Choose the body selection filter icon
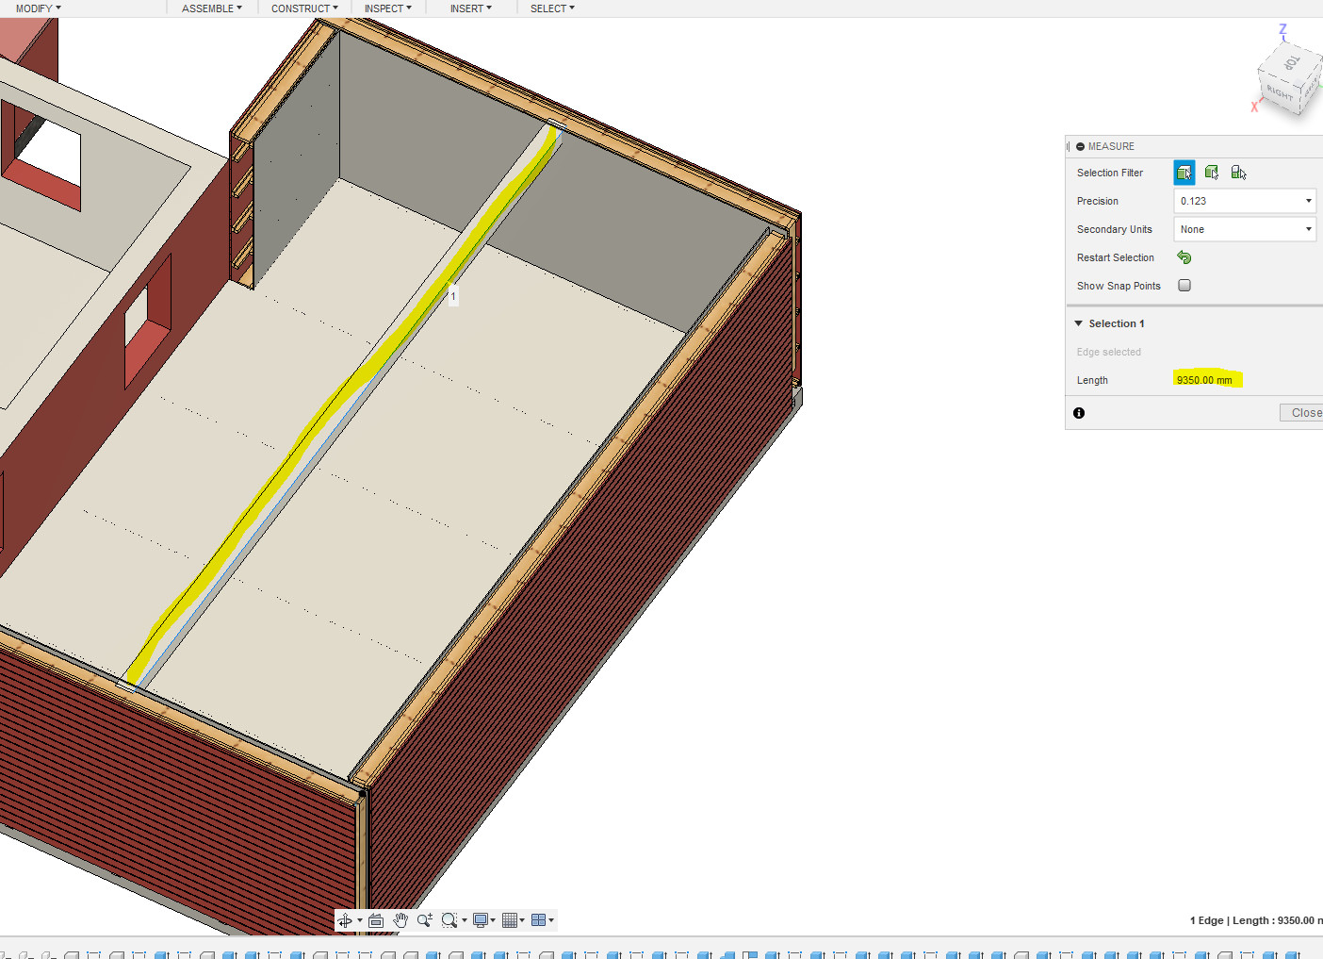The image size is (1323, 959). [x=1212, y=173]
